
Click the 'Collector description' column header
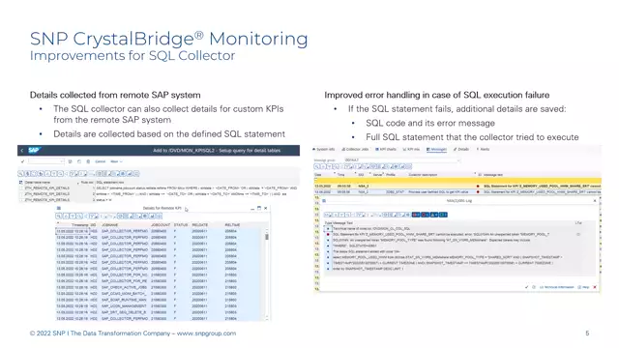coord(423,174)
